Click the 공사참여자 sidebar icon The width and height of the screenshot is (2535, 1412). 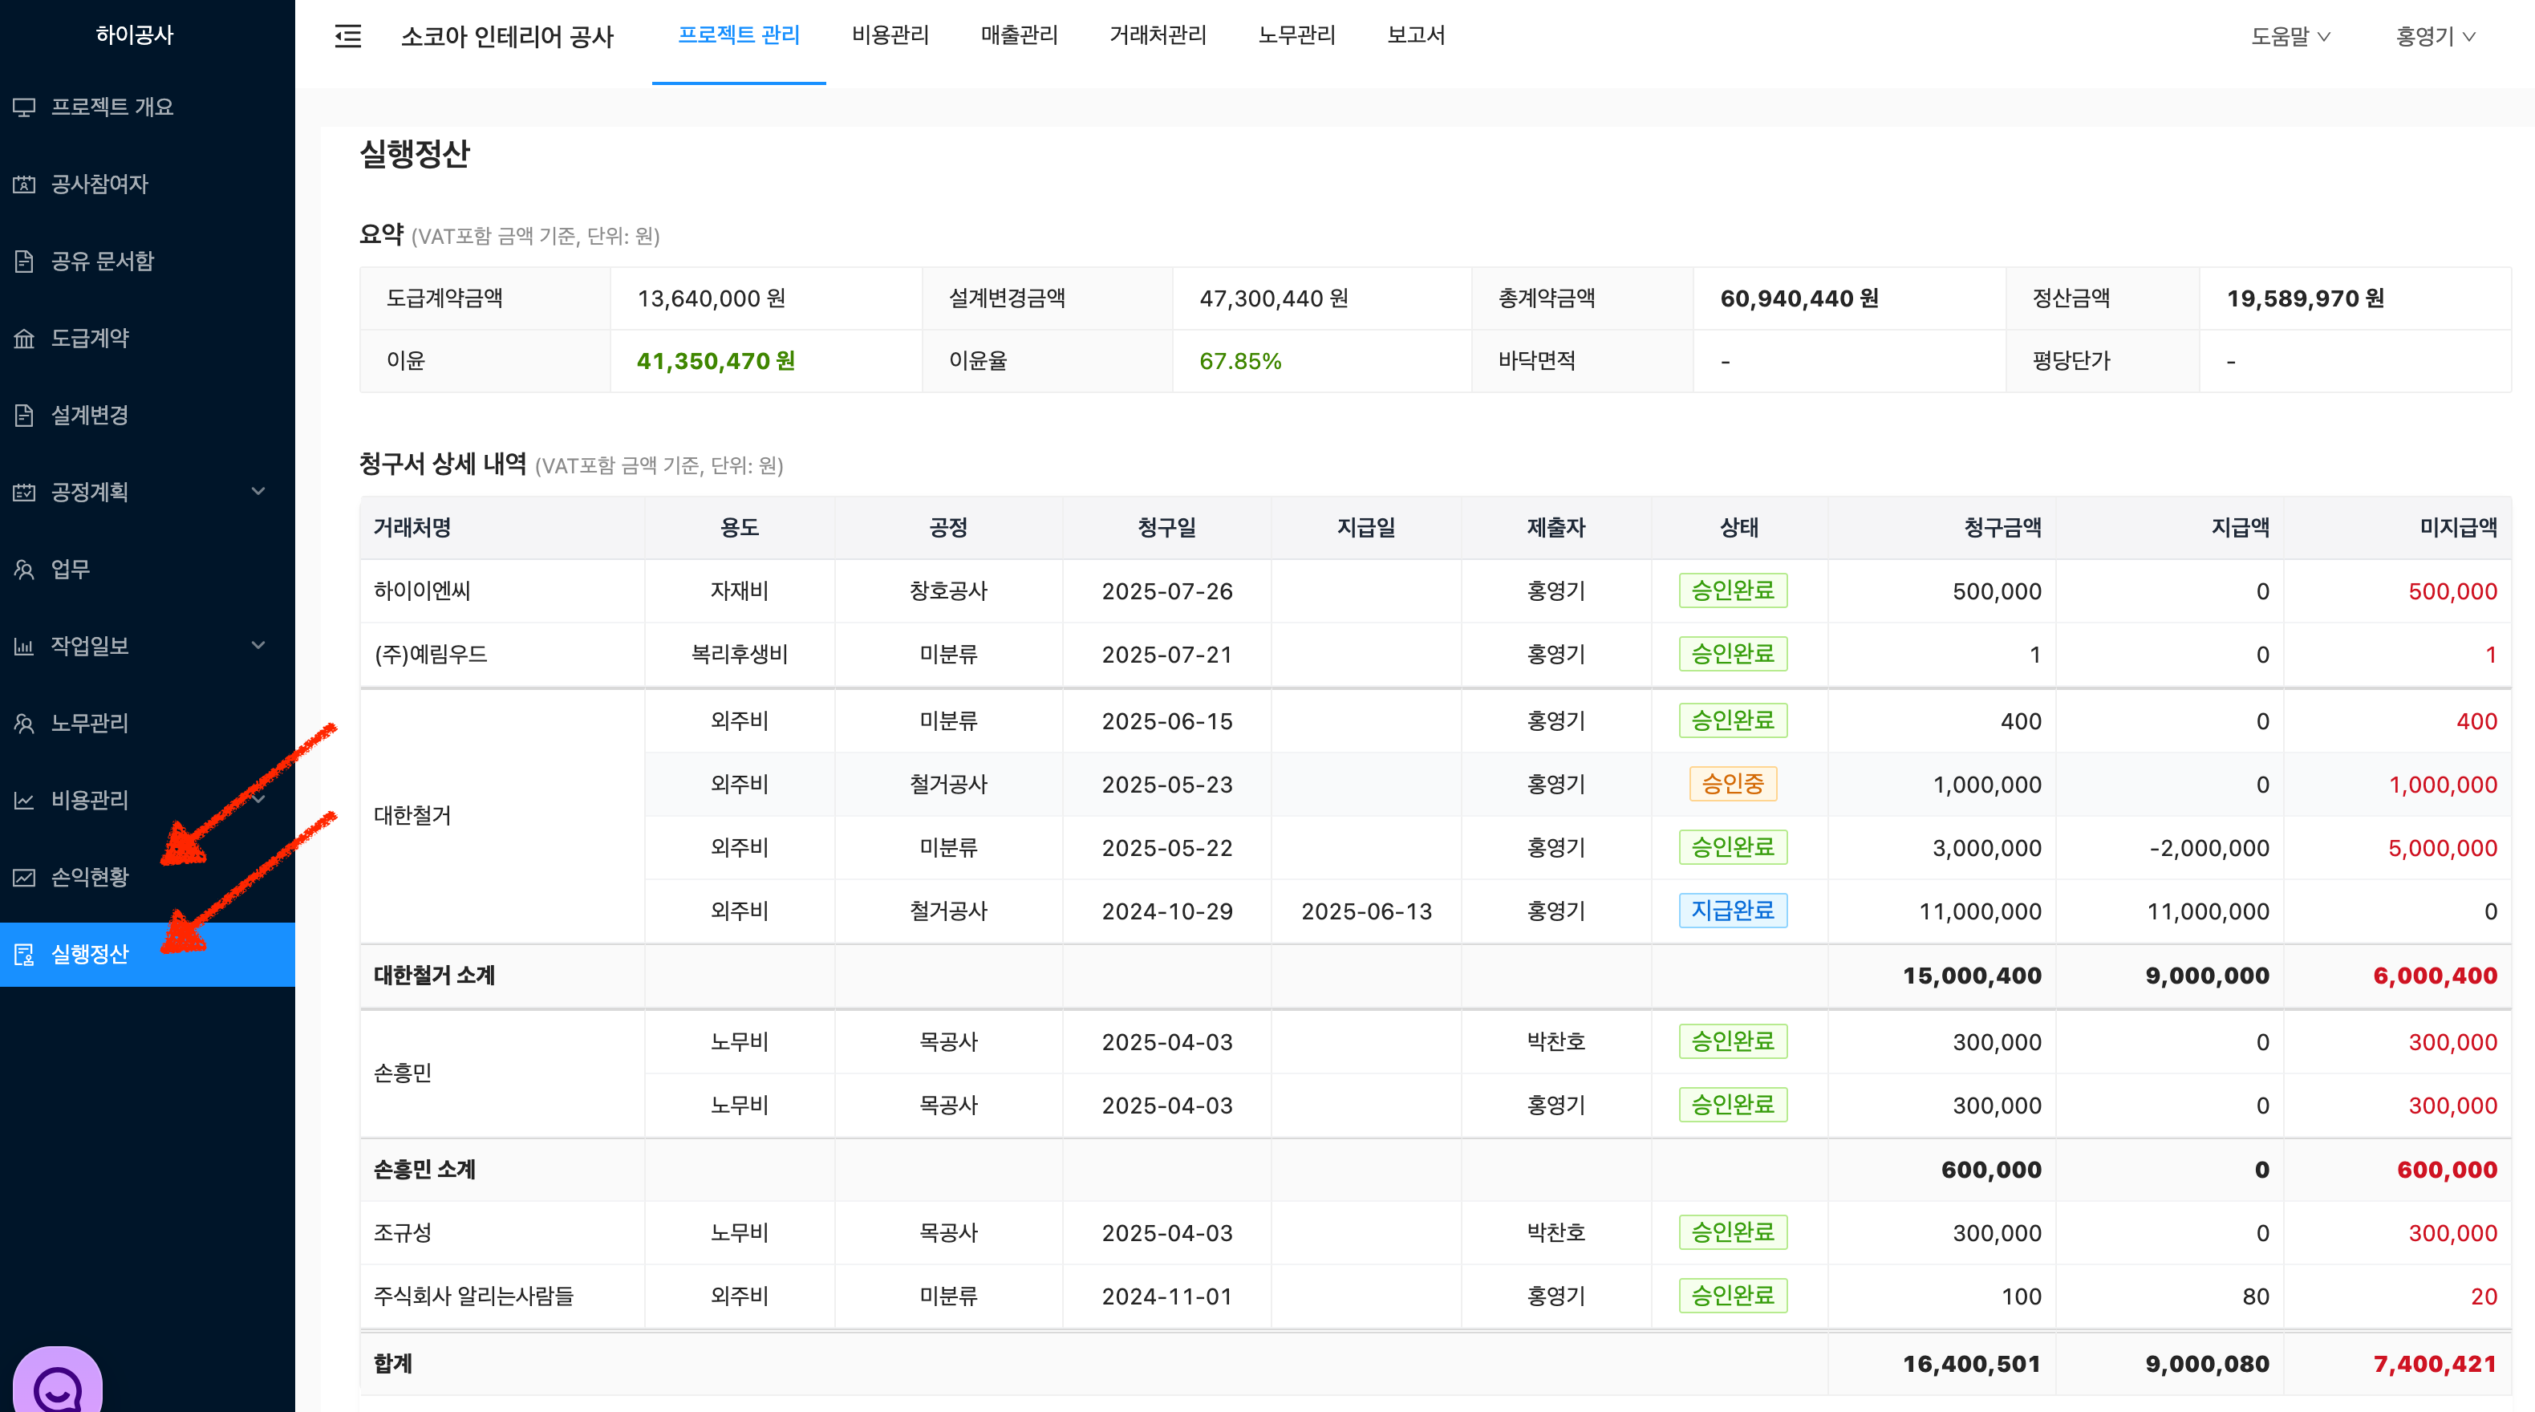[x=23, y=184]
